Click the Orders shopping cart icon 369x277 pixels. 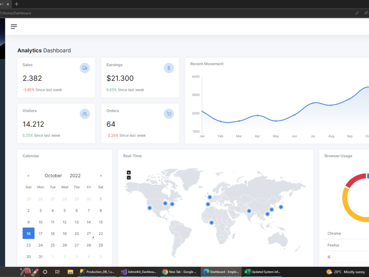(x=169, y=114)
